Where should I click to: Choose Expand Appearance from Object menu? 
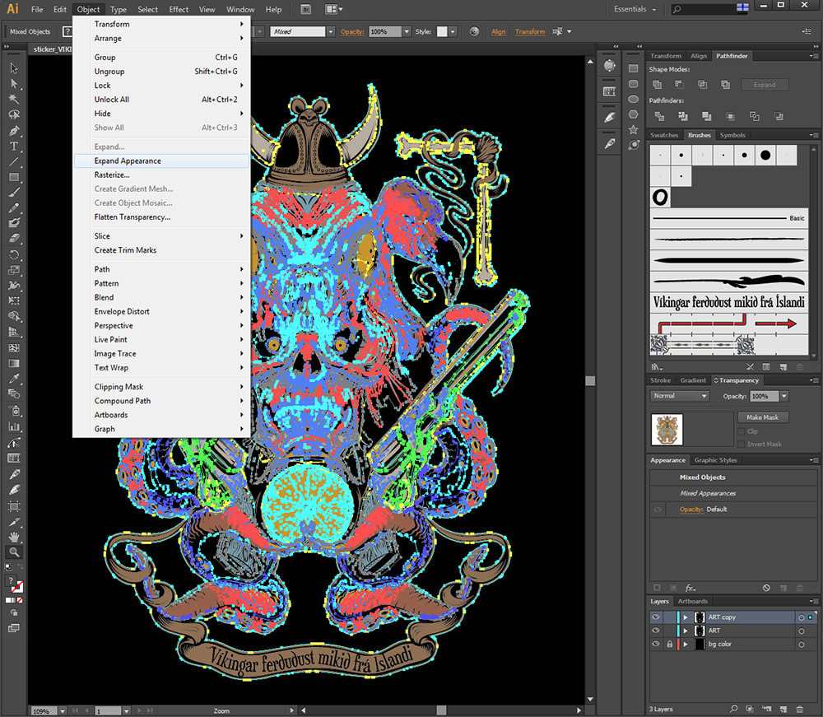click(161, 161)
